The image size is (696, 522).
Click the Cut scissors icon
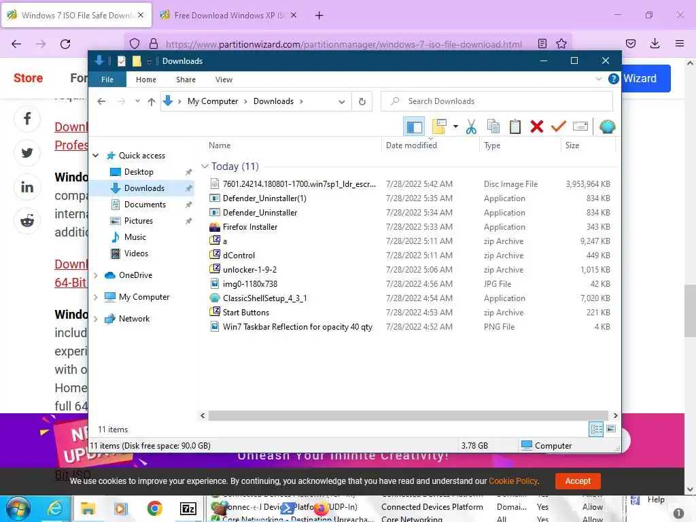pyautogui.click(x=471, y=127)
